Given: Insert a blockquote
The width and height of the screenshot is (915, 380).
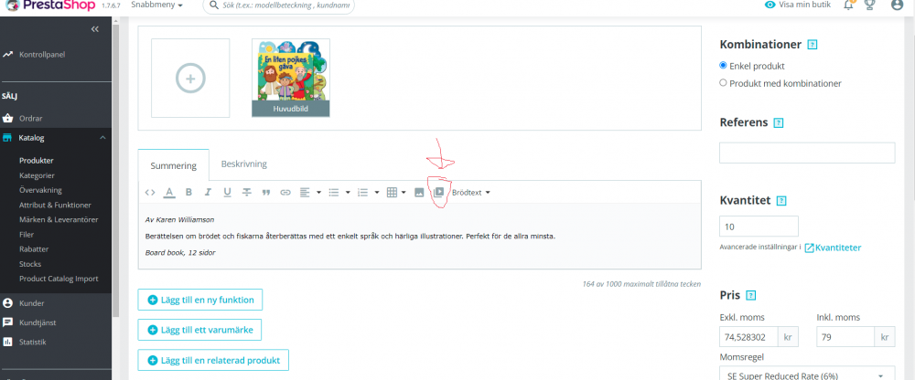Looking at the screenshot, I should (266, 193).
